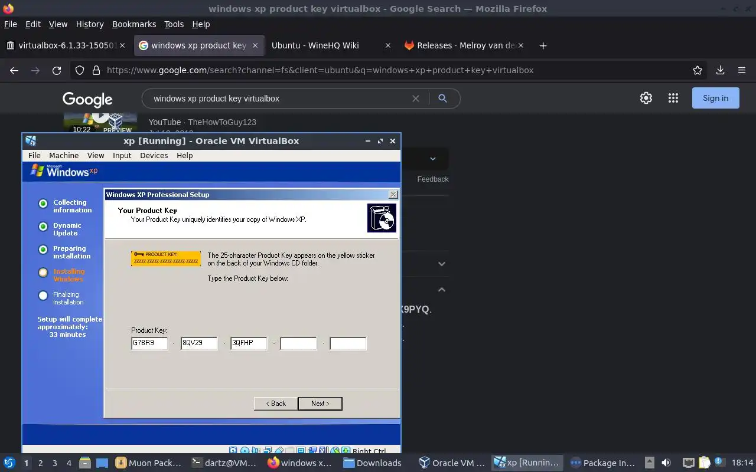Viewport: 756px width, 472px height.
Task: Open the YouTube video preview thumbnail
Action: pos(100,122)
